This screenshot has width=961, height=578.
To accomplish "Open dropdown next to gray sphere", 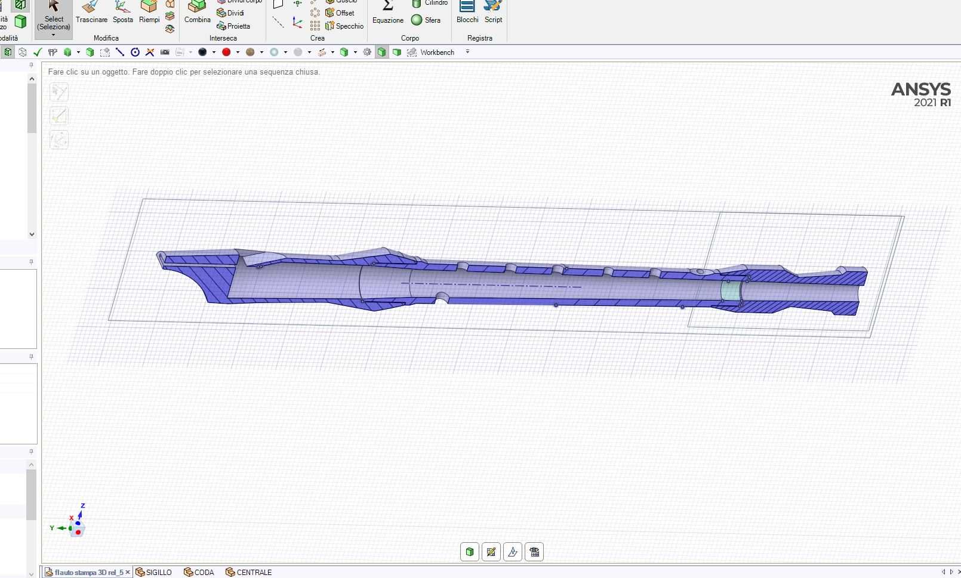I will [x=309, y=52].
